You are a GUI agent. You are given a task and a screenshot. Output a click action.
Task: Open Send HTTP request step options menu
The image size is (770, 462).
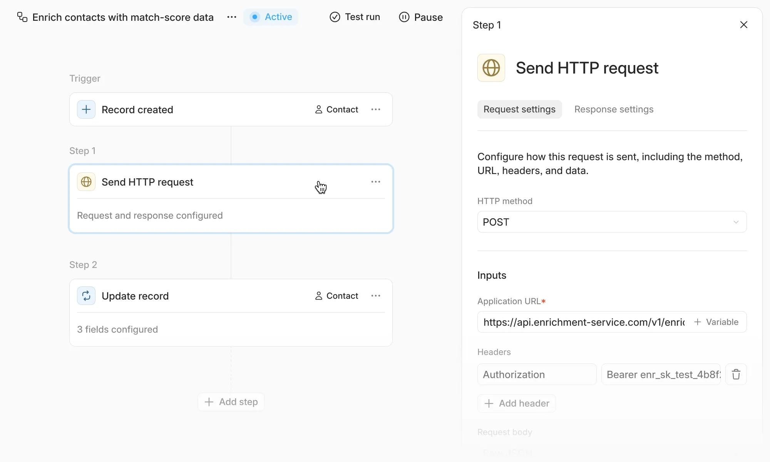376,182
